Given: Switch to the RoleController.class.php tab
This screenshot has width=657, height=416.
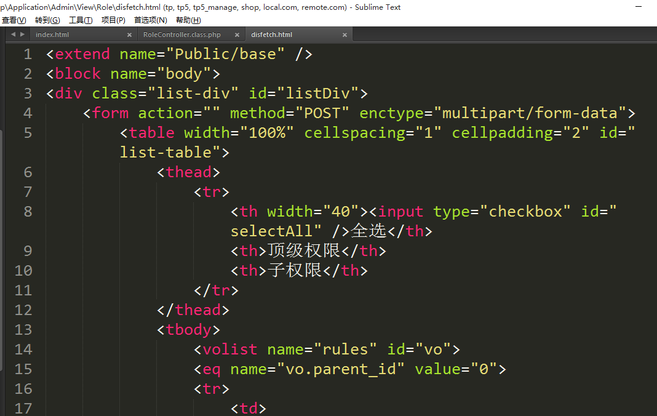Looking at the screenshot, I should pos(181,35).
